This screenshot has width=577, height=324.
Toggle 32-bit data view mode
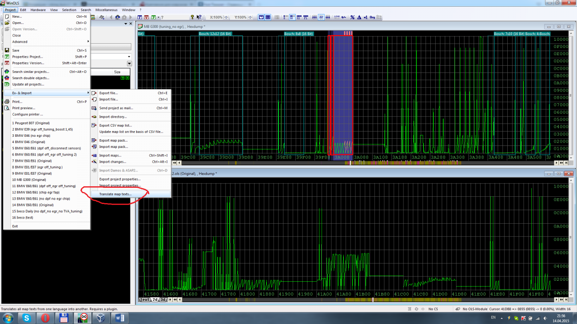(298, 17)
